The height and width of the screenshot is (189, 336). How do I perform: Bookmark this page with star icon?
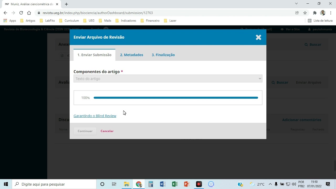click(x=305, y=13)
